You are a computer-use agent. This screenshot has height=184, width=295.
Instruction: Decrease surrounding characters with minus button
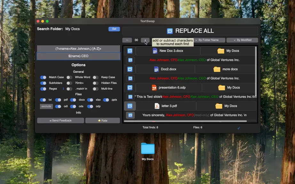pos(127,40)
